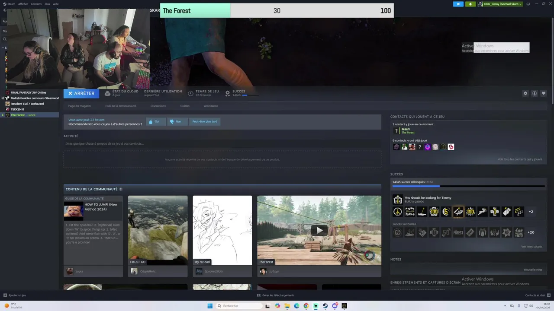Open the Jeux menu
The image size is (554, 311).
pyautogui.click(x=47, y=4)
